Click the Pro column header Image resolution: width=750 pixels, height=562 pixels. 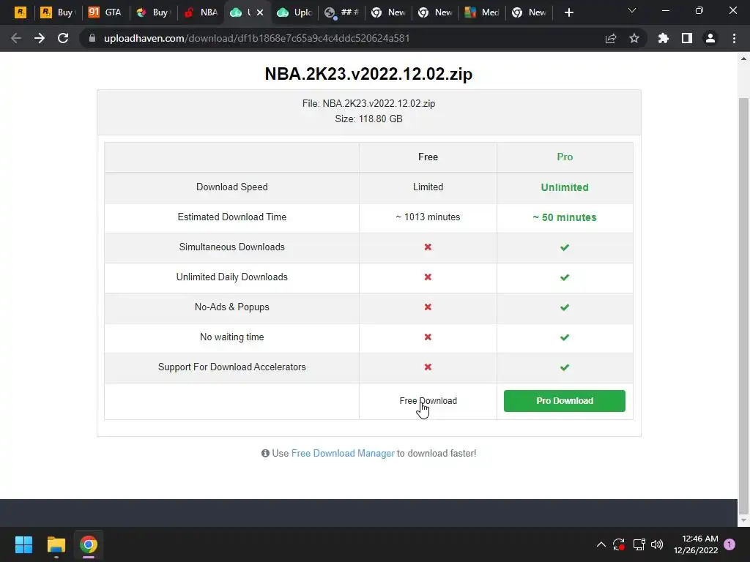(x=565, y=157)
